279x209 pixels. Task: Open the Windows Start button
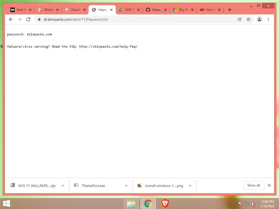point(7,204)
